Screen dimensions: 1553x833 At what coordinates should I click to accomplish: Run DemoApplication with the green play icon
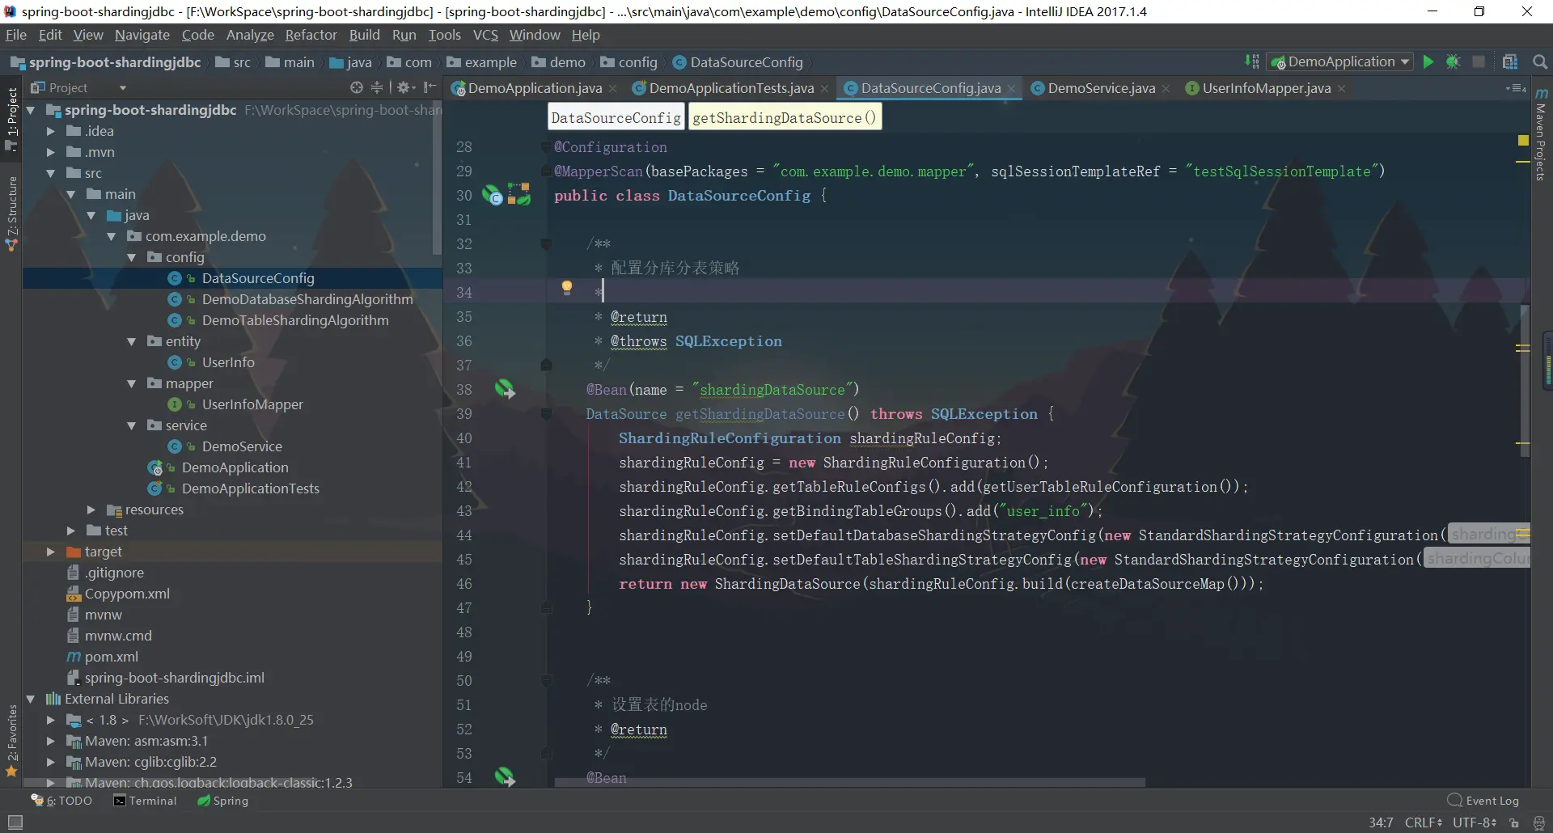1428,62
